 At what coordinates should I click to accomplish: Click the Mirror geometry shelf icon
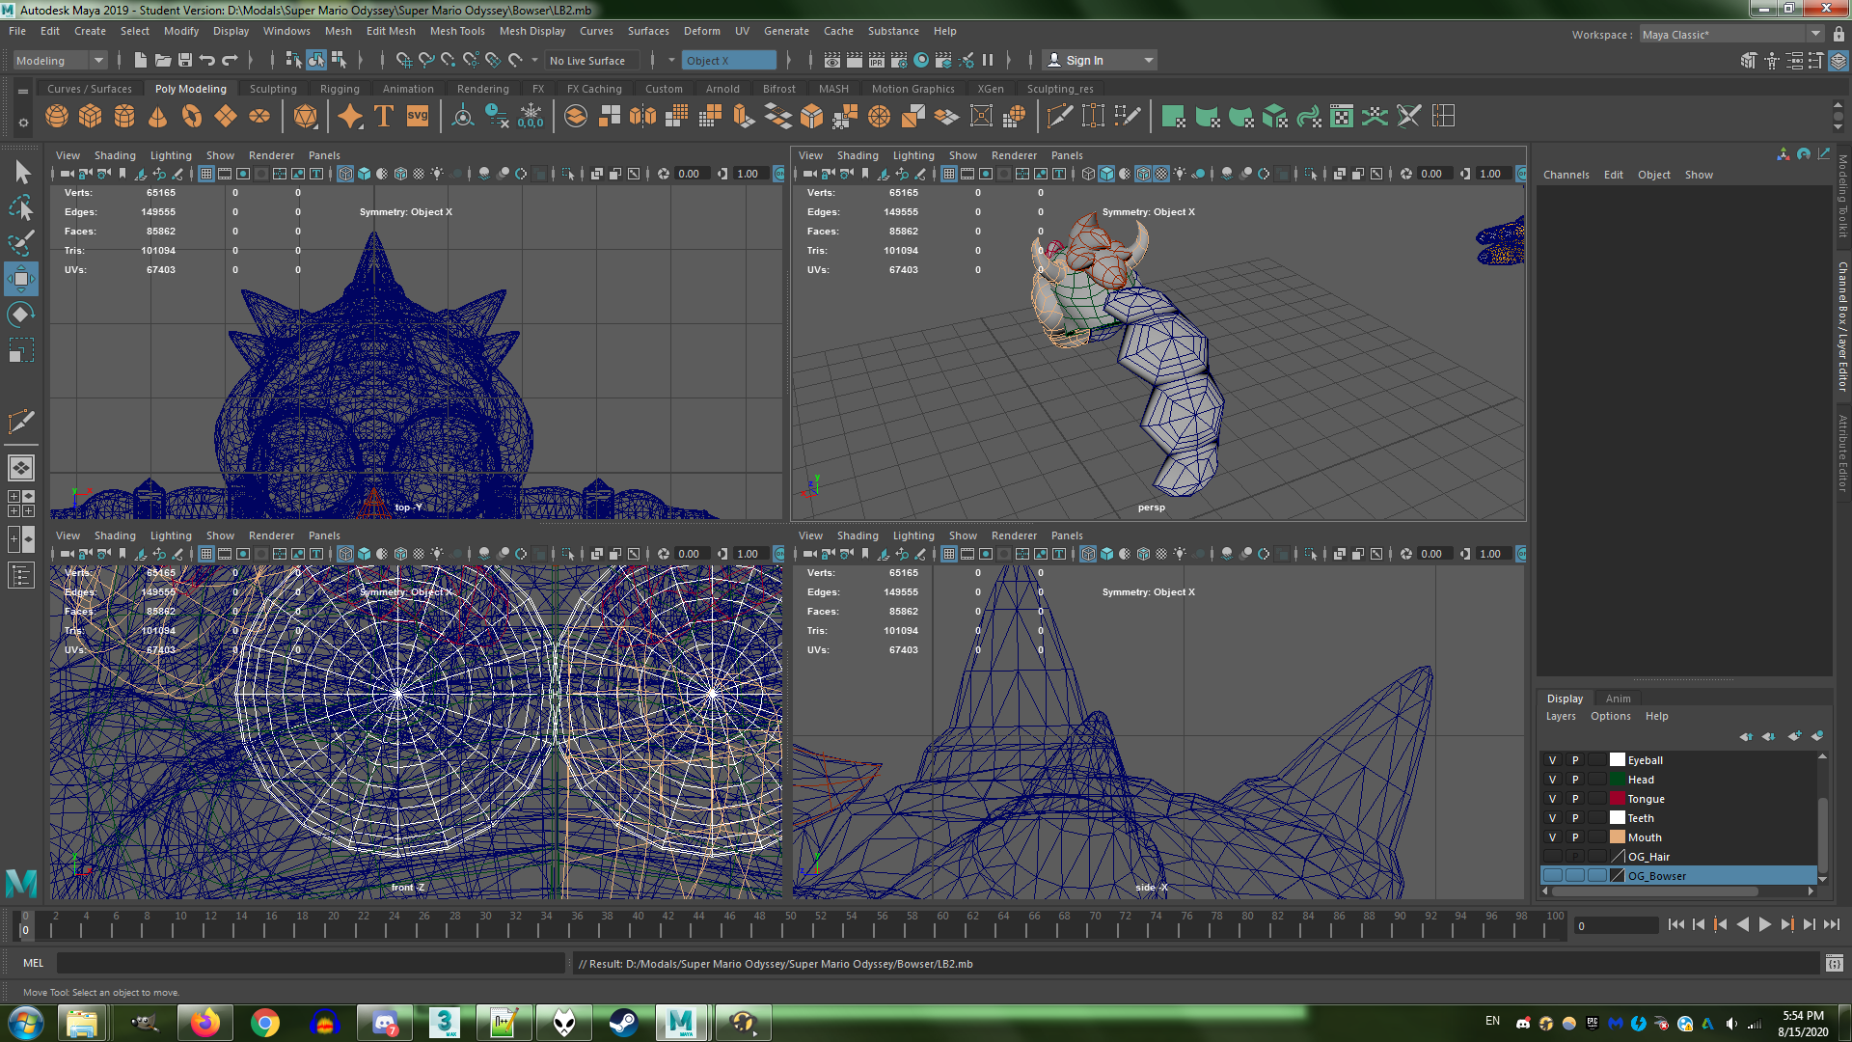642,117
